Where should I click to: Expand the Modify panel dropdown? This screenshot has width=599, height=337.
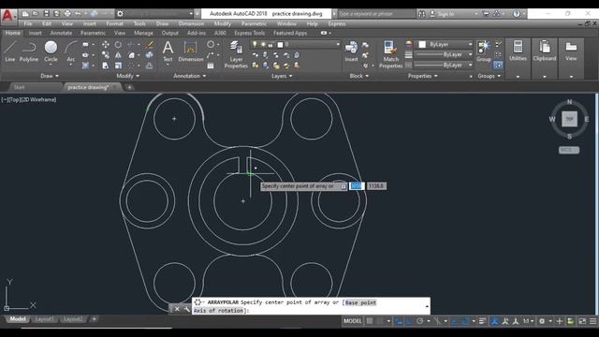pos(128,76)
